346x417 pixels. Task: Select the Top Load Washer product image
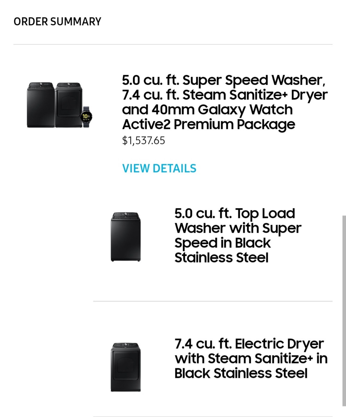coord(126,237)
